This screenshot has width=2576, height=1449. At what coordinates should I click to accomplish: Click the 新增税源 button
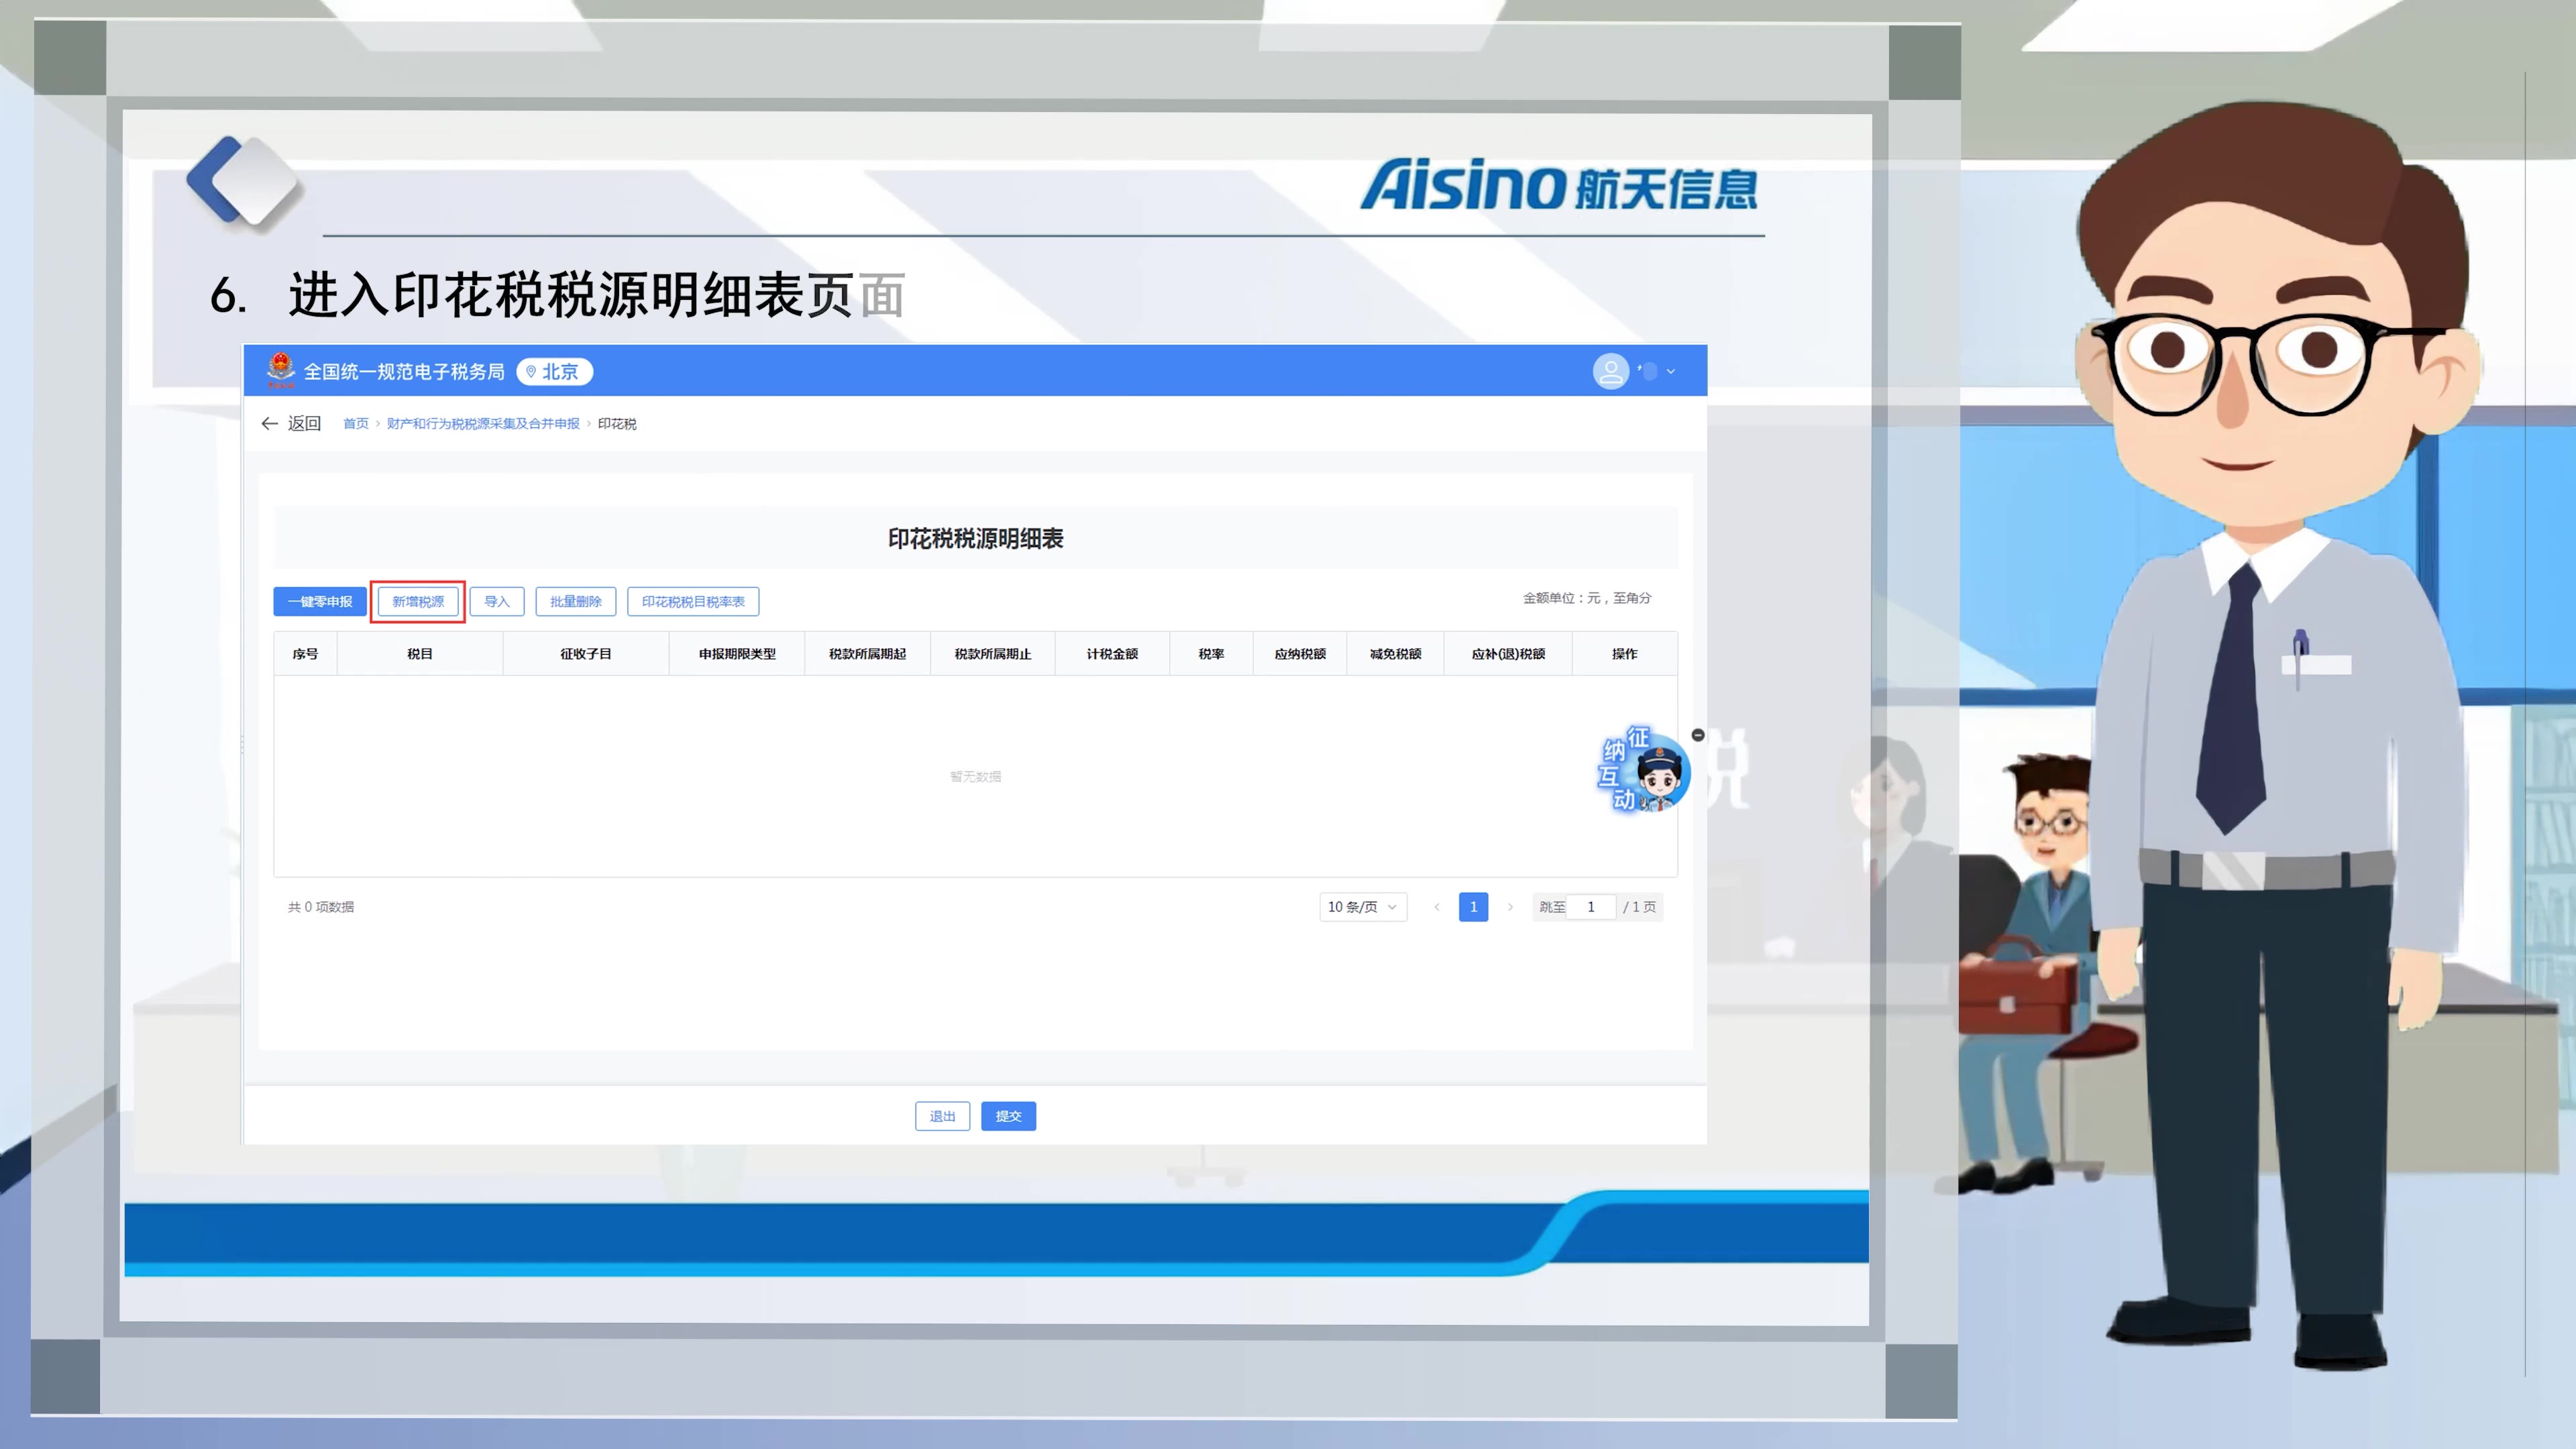coord(417,601)
